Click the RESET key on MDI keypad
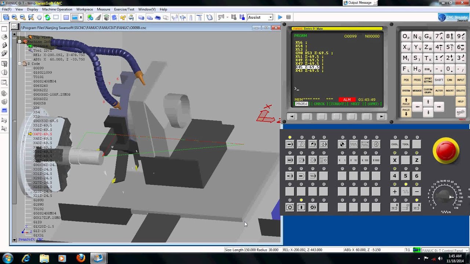The width and height of the screenshot is (470, 264). 460,112
